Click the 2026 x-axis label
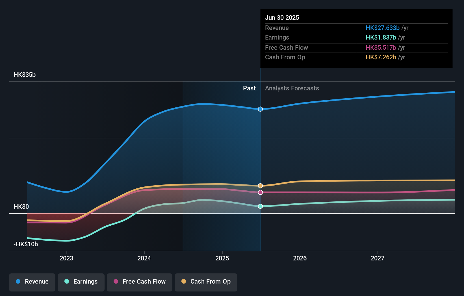464x296 pixels. click(x=300, y=258)
